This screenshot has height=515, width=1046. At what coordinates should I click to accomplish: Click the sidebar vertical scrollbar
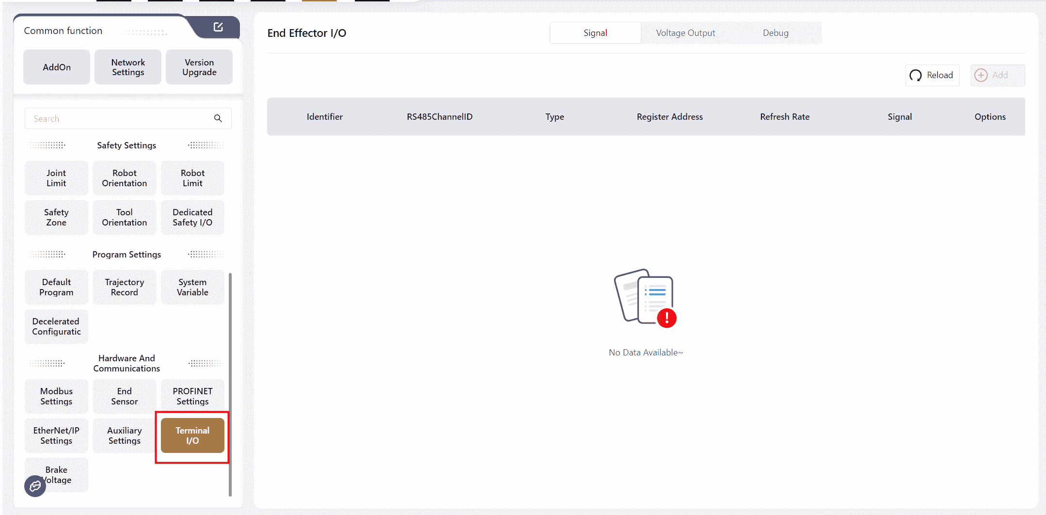pos(230,383)
